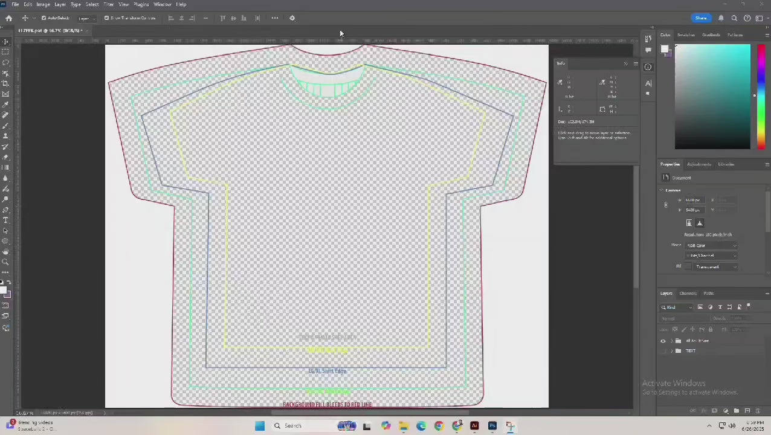The height and width of the screenshot is (435, 771).
Task: Open the Filter menu
Action: click(x=109, y=4)
